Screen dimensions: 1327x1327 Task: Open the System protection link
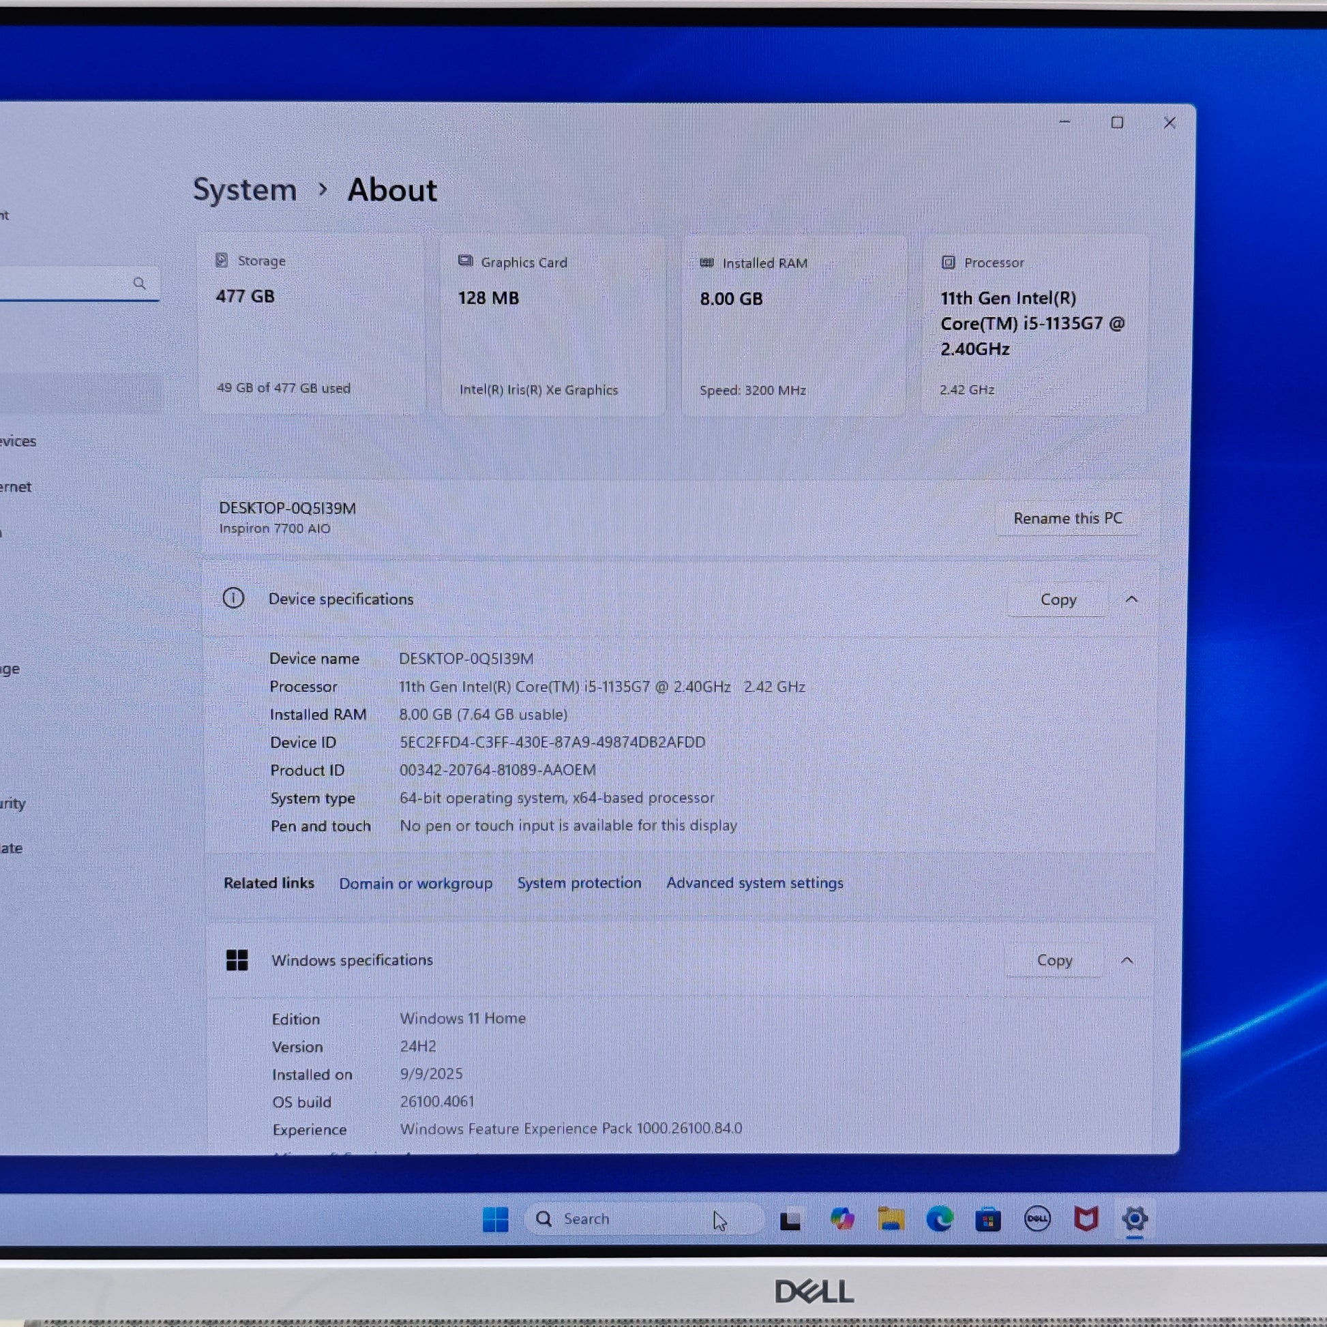click(x=579, y=882)
